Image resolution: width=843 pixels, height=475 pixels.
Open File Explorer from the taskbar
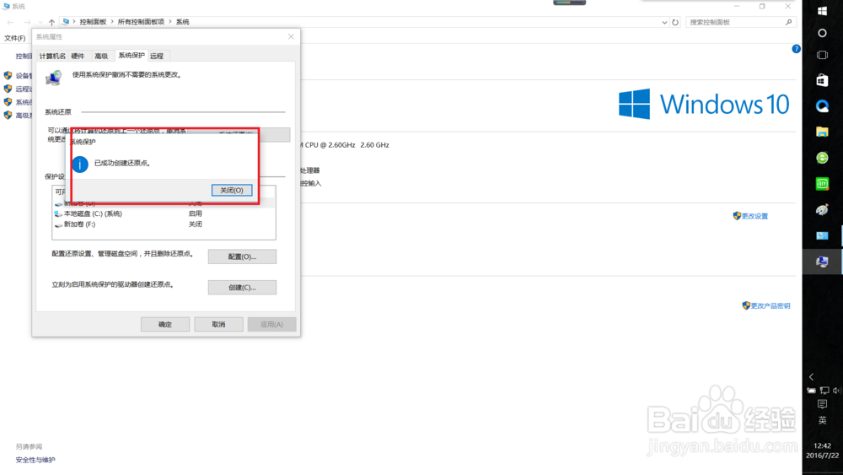point(822,132)
